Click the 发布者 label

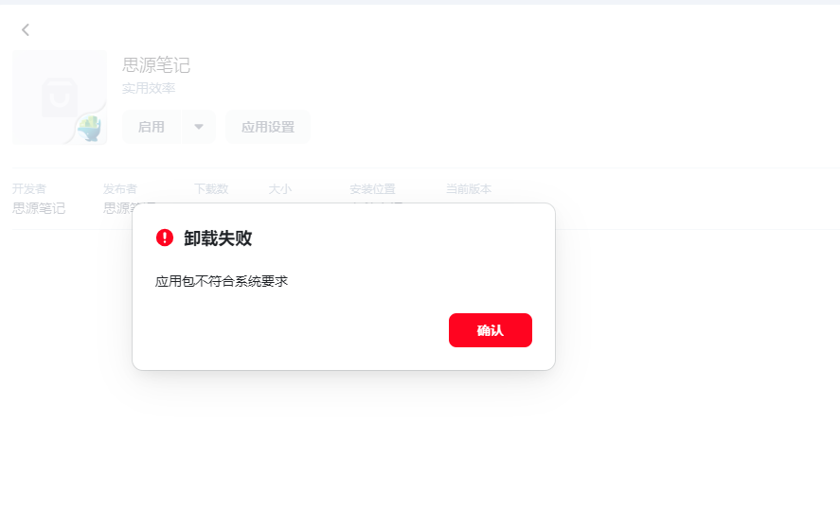120,189
